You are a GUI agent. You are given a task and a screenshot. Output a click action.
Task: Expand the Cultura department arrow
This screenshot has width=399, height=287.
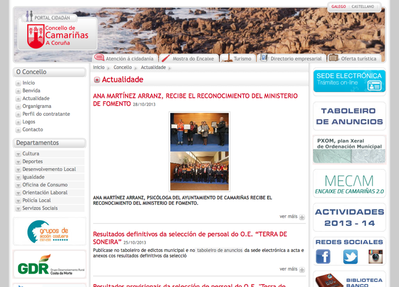point(18,154)
